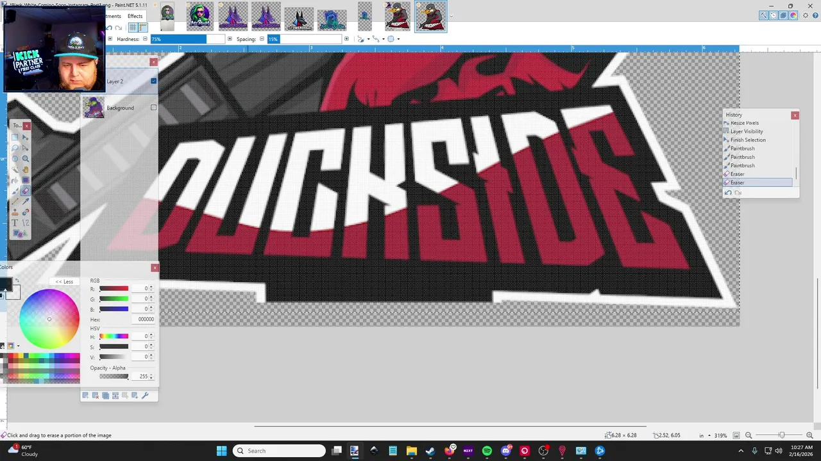Click Undo arrow in History panel
Screen dimensions: 821x461
[x=728, y=193]
